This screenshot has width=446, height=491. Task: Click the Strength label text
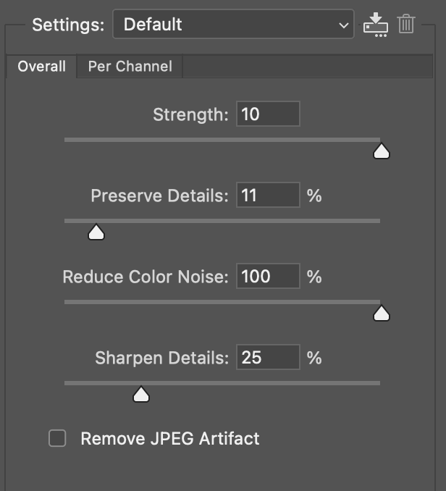point(190,114)
